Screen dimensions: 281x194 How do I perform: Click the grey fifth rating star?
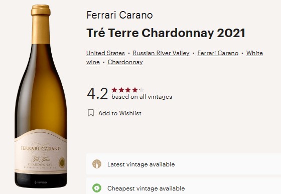point(142,90)
